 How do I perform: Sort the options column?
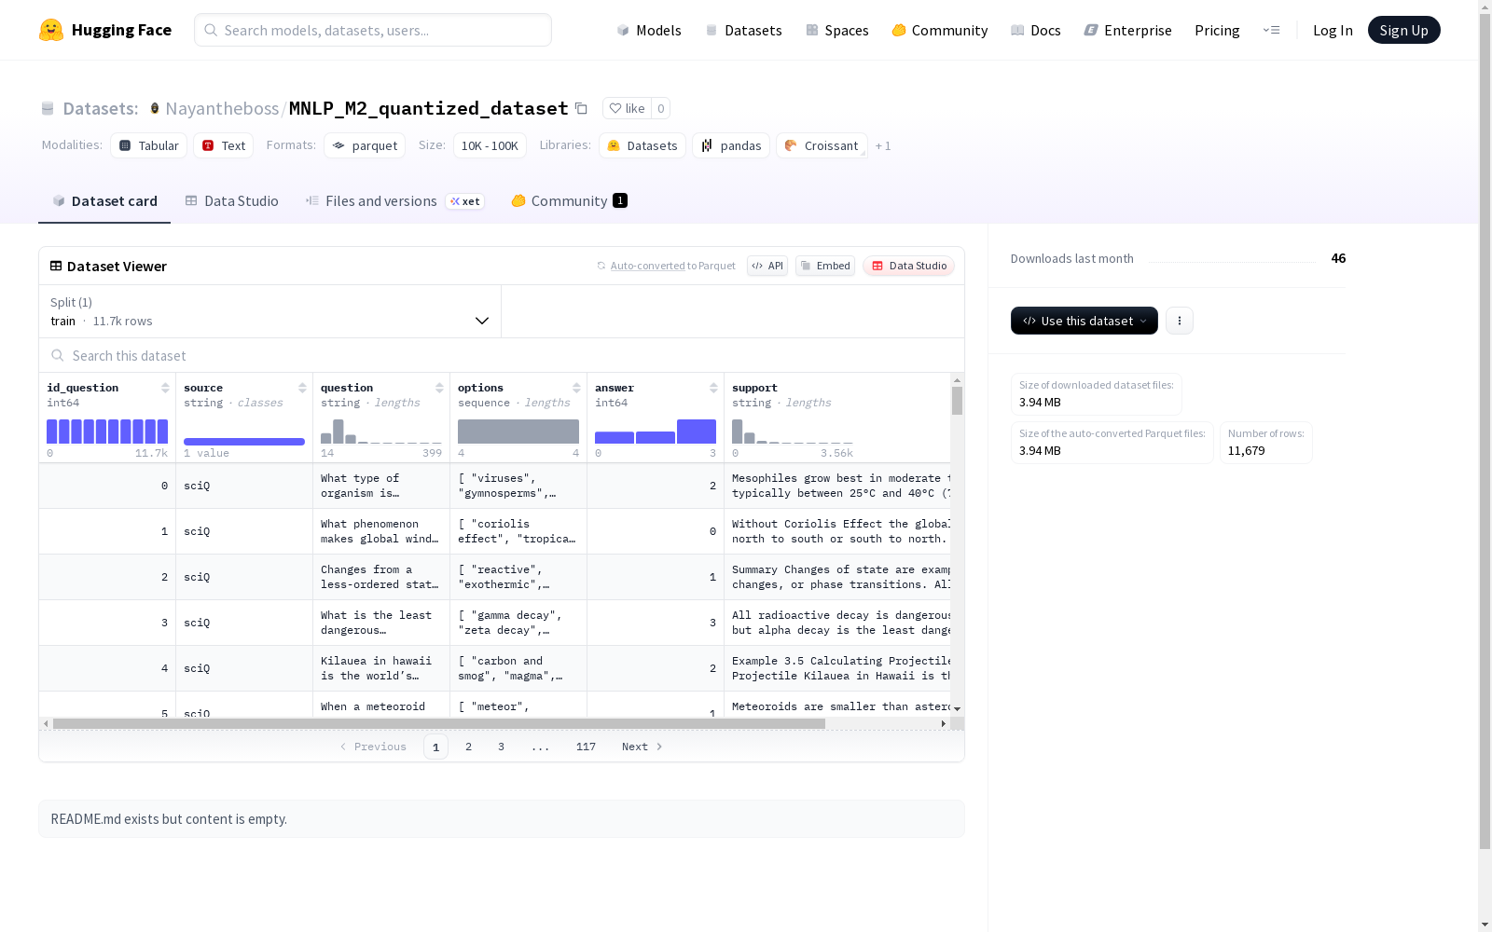[x=576, y=388]
